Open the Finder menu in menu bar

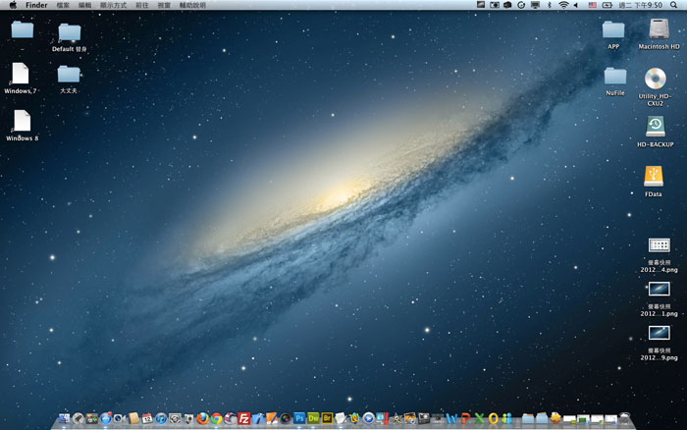(x=36, y=5)
